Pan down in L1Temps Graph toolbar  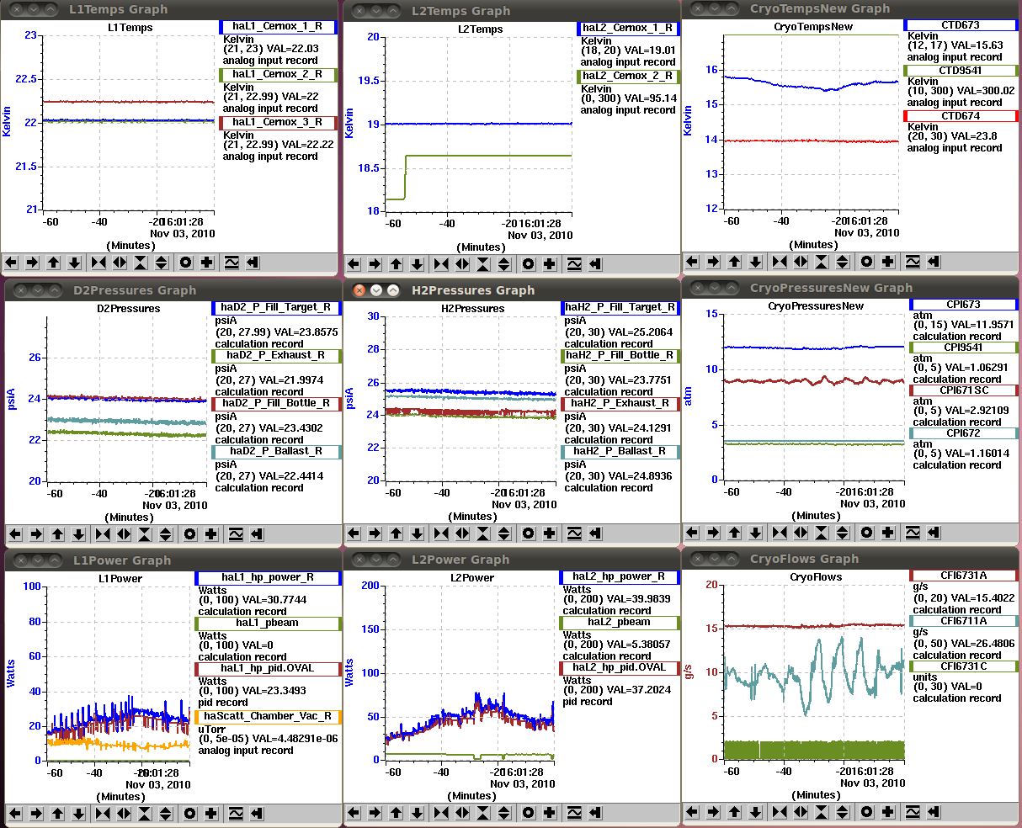(x=75, y=263)
